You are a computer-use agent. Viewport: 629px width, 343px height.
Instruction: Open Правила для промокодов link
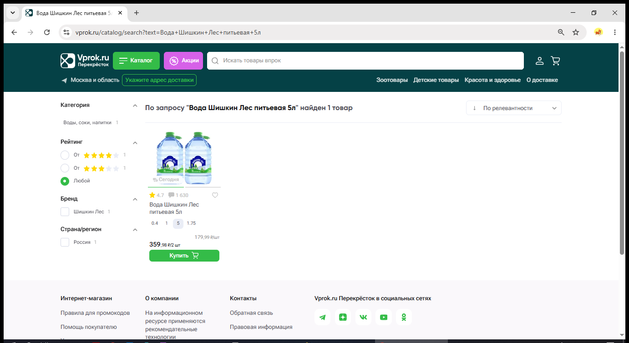(x=95, y=313)
